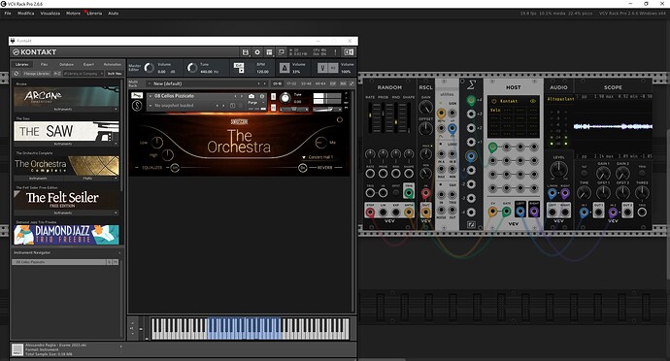Switch to the Database tab
Image resolution: width=670 pixels, height=361 pixels.
point(66,64)
